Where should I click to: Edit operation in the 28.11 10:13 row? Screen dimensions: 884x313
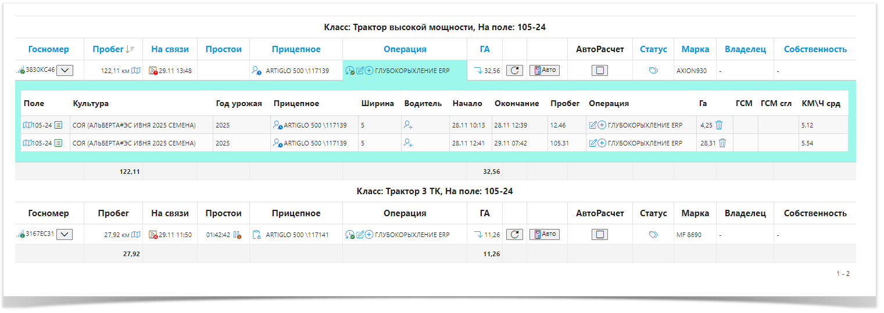coord(593,125)
